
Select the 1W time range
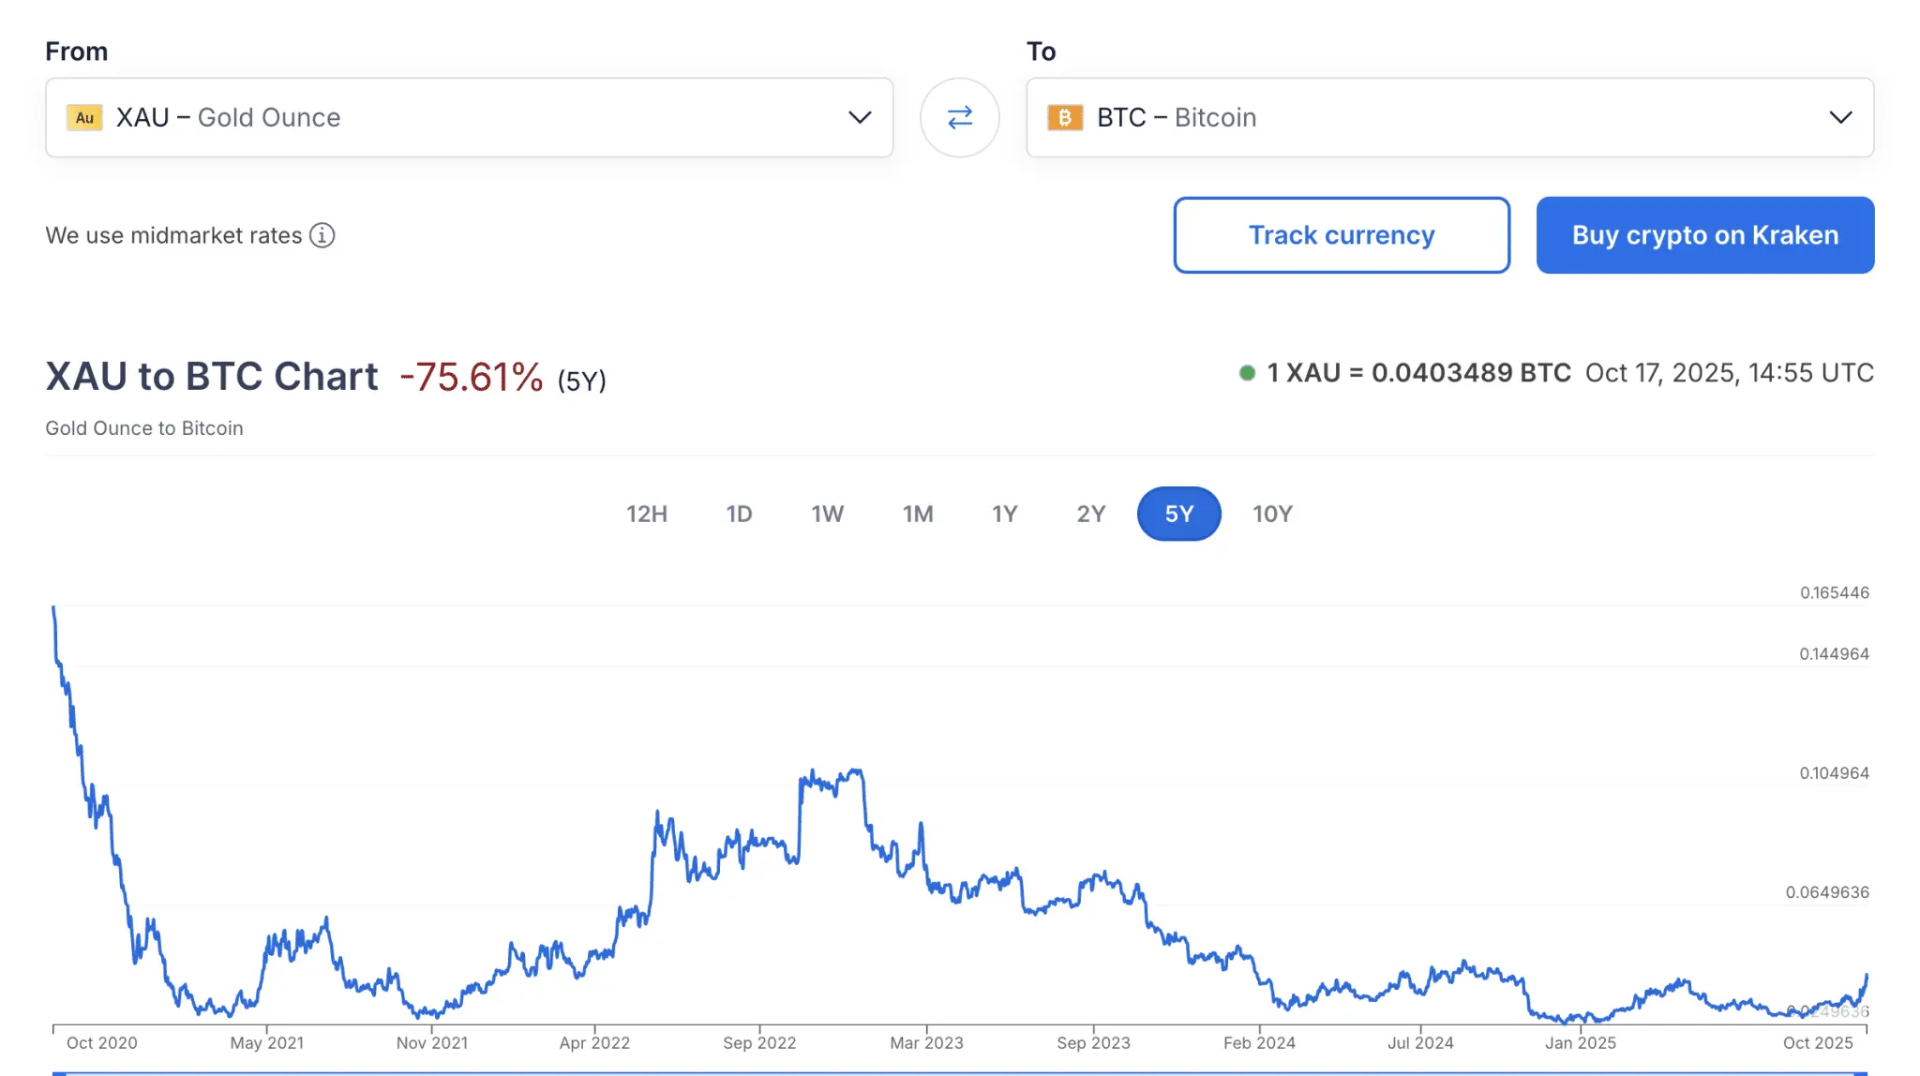(x=827, y=514)
